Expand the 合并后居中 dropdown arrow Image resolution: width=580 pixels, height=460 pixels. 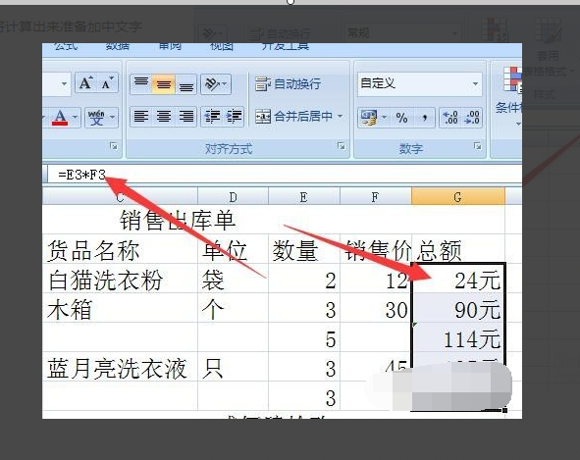point(340,117)
